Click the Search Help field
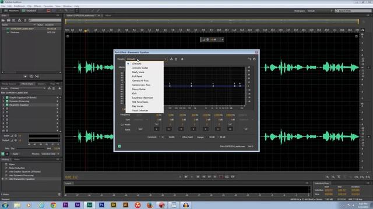This screenshot has height=209, width=373. (x=353, y=11)
